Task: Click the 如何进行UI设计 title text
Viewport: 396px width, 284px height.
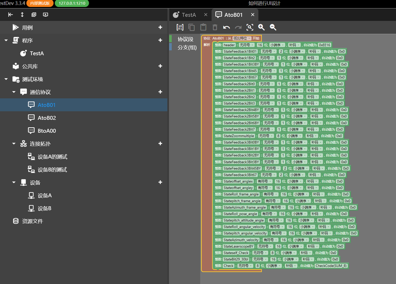Action: point(264,3)
